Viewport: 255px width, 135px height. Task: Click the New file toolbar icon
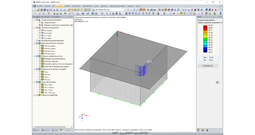35,10
